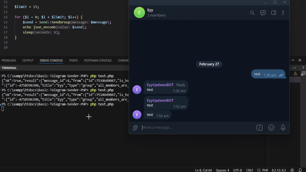Viewport: 306px width, 172px height.
Task: Toggle the Telegram right sidebar panel
Action: point(273,13)
